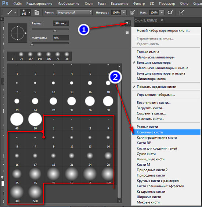202x207 pixels.
Task: Click the Photoshop Ps logo icon
Action: coord(5,3)
